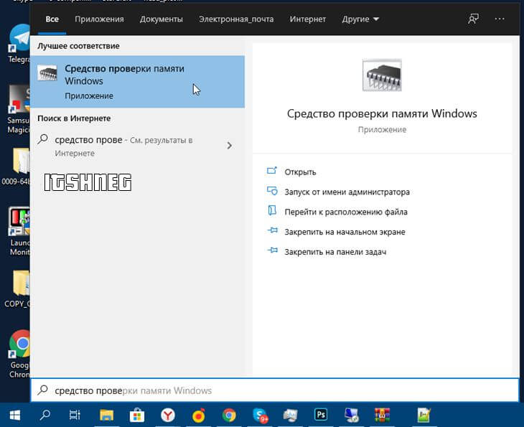
Task: Open the Windows Start menu
Action: (x=14, y=416)
